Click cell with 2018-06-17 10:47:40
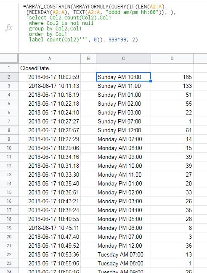207x273 pixels. pyautogui.click(x=50, y=237)
